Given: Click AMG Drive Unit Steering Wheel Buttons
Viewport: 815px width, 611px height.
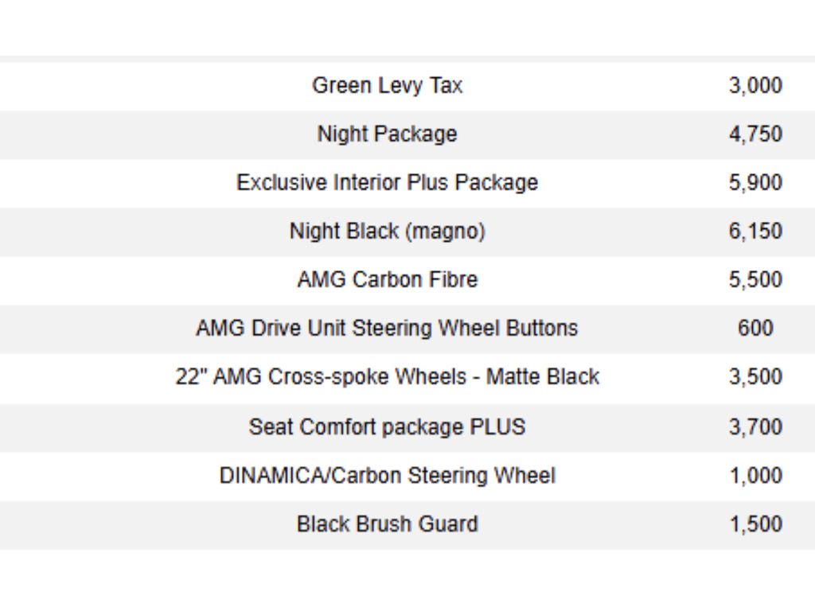Looking at the screenshot, I should (x=387, y=329).
